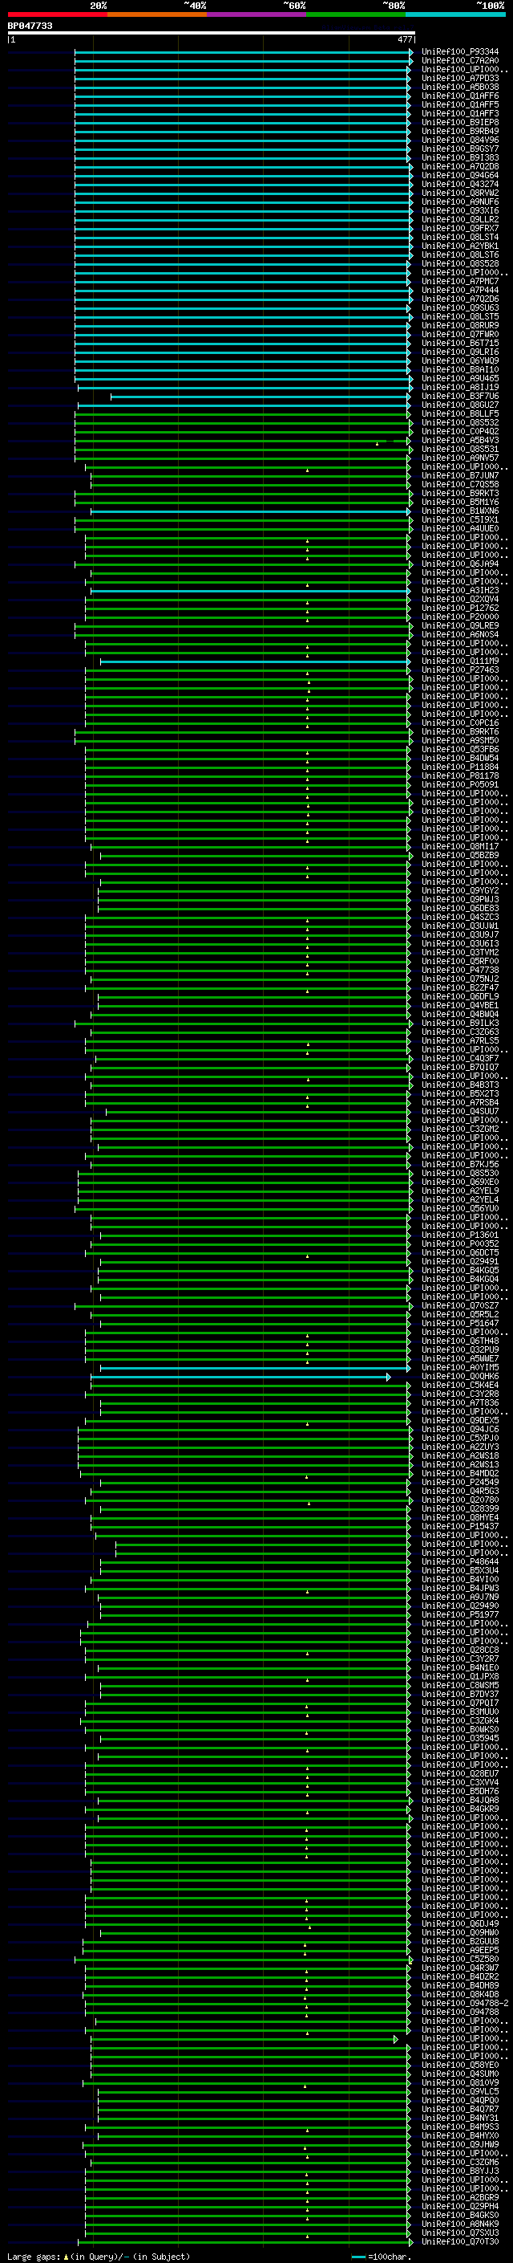Select the UniRef100_B6T715 label
This screenshot has height=2263, width=513.
click(459, 344)
